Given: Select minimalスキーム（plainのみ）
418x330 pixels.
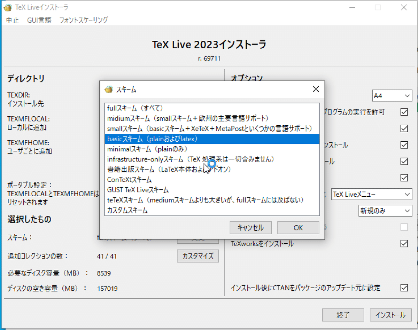Looking at the screenshot, I should [212, 149].
